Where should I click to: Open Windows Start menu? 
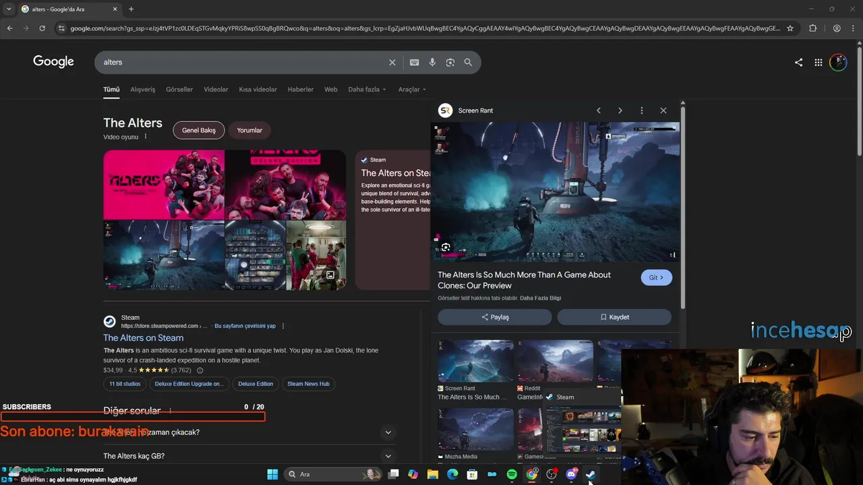(272, 474)
